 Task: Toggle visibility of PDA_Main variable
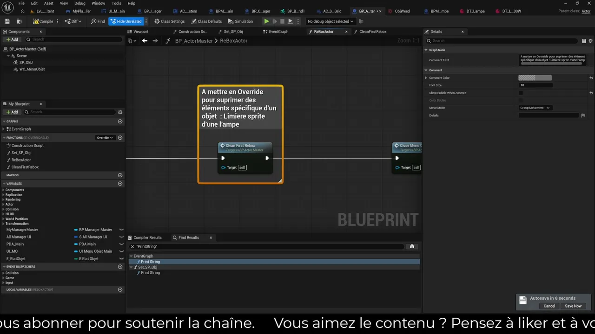click(121, 244)
